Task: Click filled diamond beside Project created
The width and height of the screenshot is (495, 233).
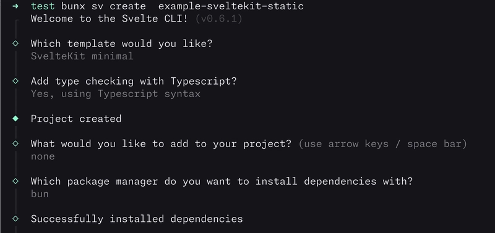Action: (x=15, y=119)
